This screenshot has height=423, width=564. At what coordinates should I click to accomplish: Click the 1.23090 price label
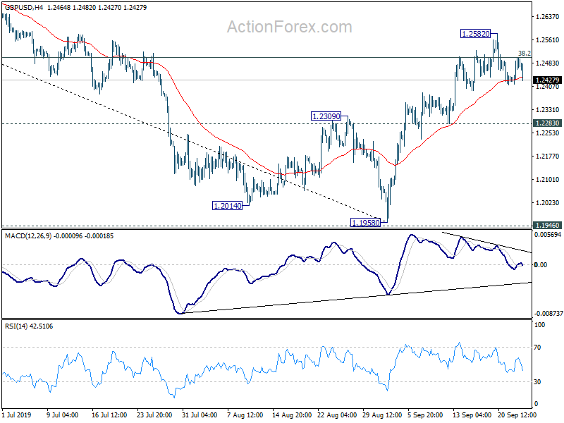point(326,116)
